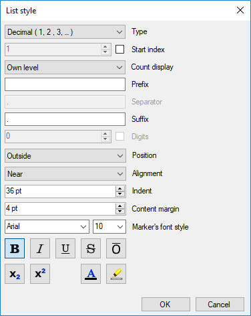Toggle superscript formatting button
This screenshot has height=316, width=251.
(x=40, y=274)
